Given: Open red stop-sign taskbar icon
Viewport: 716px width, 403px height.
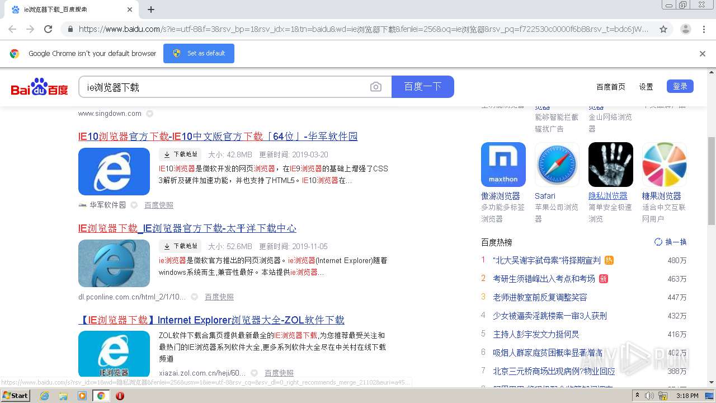Looking at the screenshot, I should pyautogui.click(x=120, y=396).
